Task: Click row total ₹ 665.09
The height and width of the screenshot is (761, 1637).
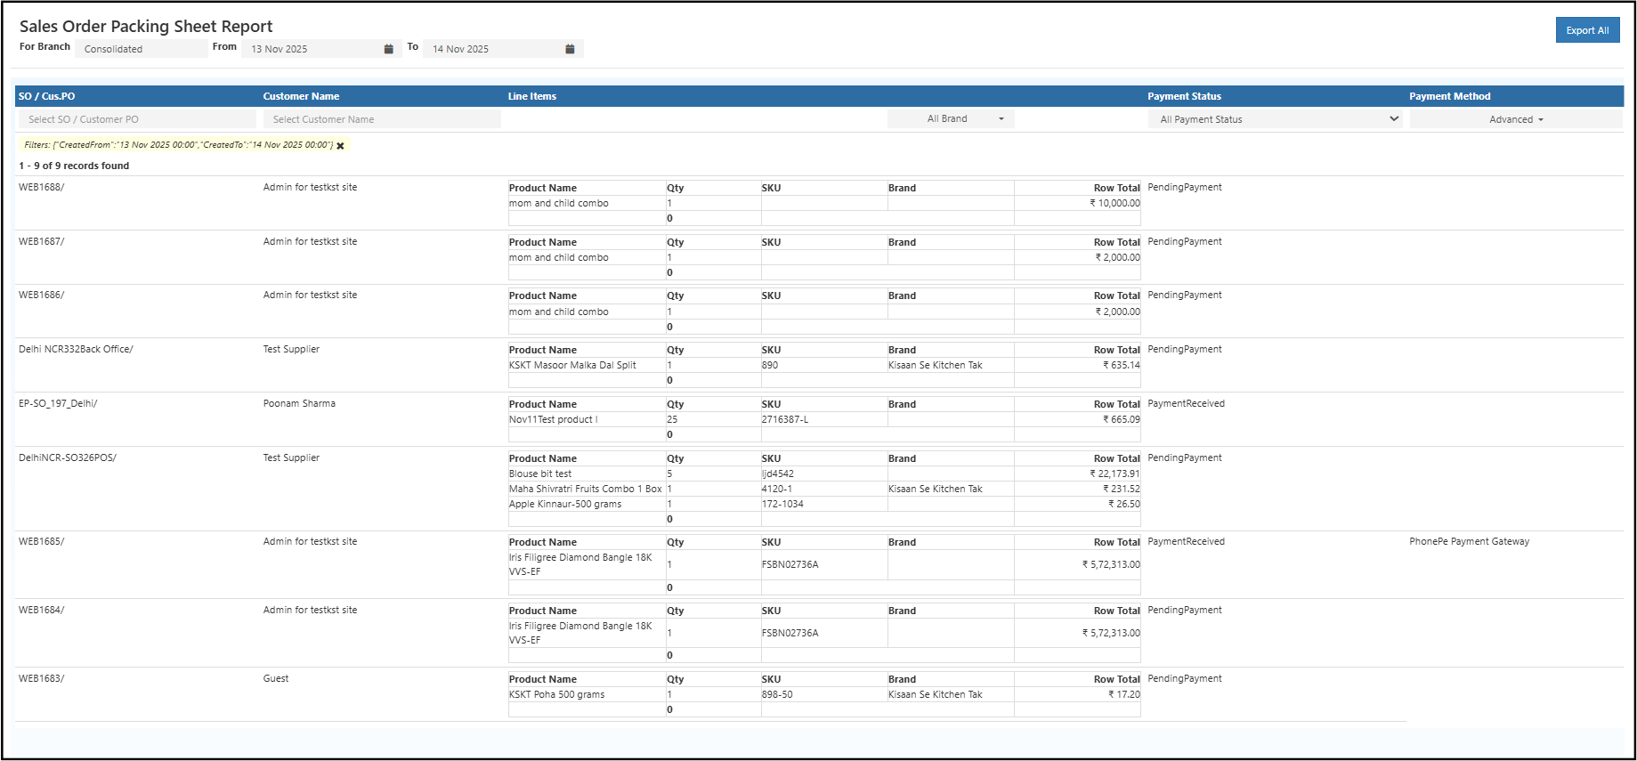Action: point(1122,419)
